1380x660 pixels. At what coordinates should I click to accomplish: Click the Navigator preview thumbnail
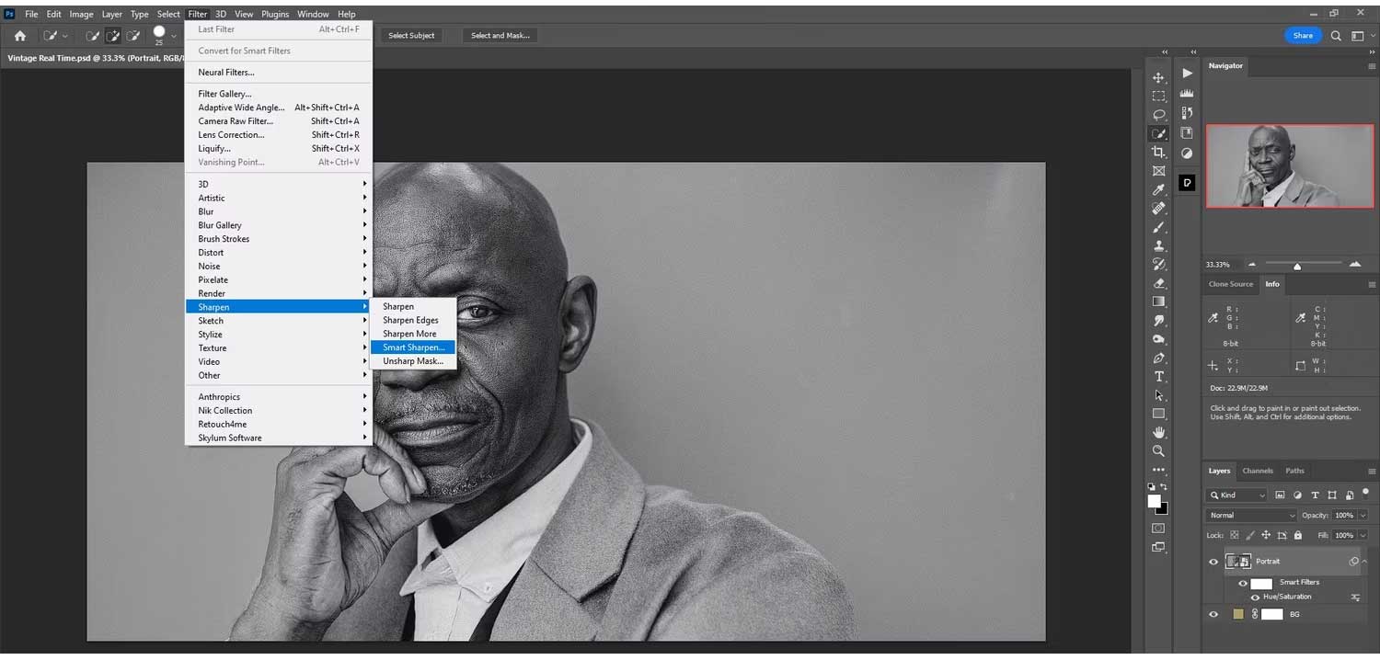1289,166
